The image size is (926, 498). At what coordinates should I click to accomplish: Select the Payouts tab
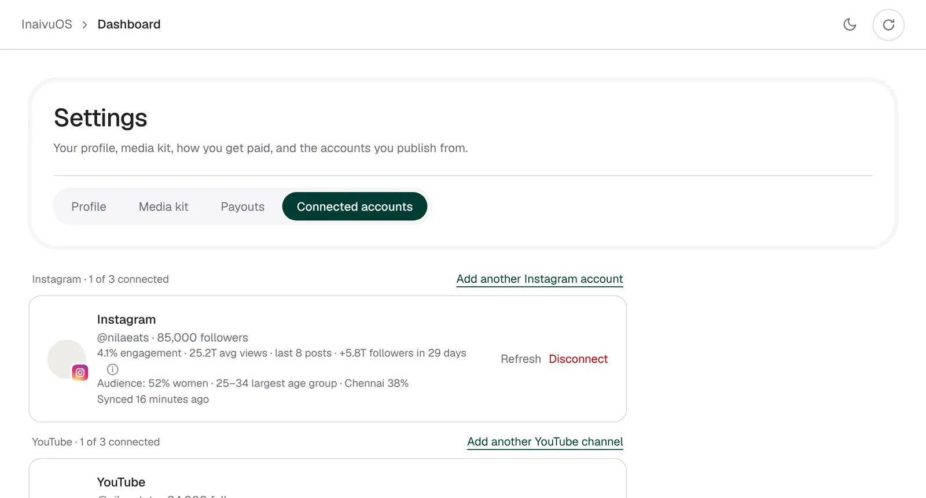coord(242,206)
